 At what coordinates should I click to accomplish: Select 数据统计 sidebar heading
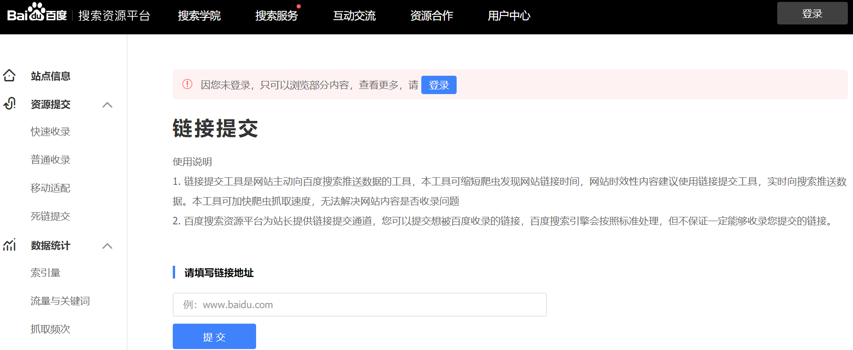(x=50, y=245)
